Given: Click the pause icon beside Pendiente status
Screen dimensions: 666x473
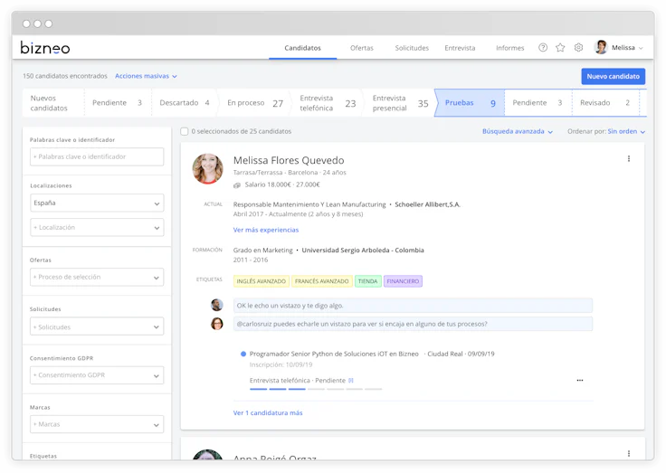Looking at the screenshot, I should [x=351, y=381].
